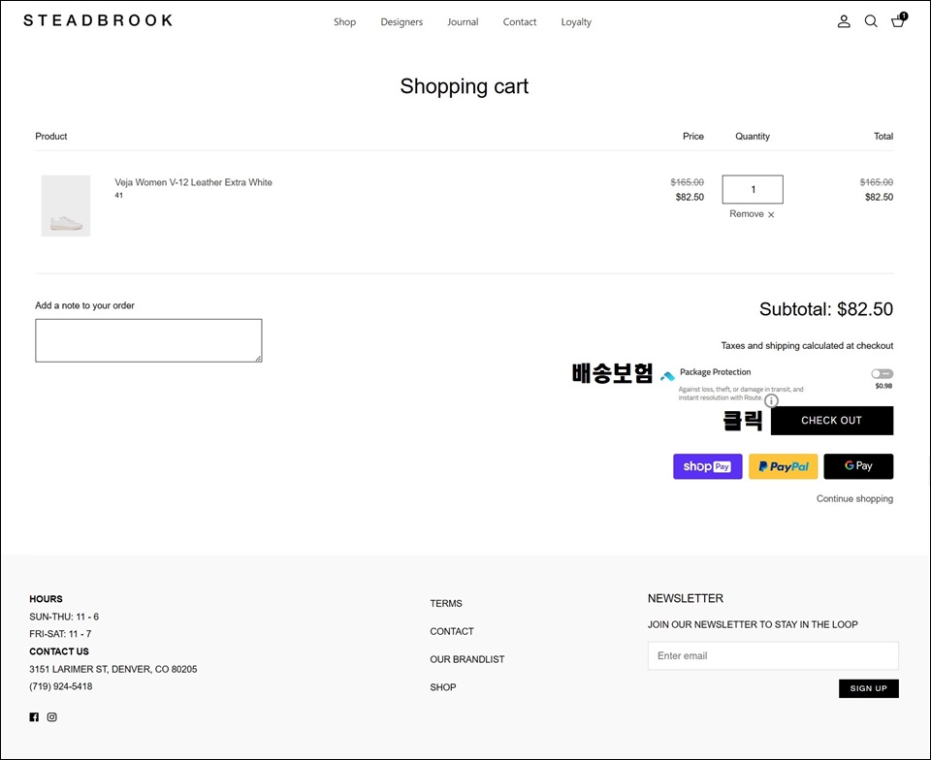Screen dimensions: 931x760
Task: Click the Quantity column header
Action: [753, 137]
